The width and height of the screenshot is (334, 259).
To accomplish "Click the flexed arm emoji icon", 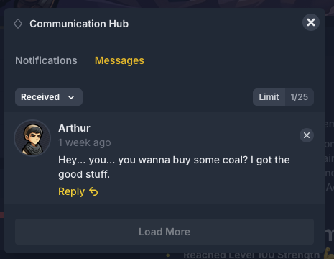I will pyautogui.click(x=329, y=255).
